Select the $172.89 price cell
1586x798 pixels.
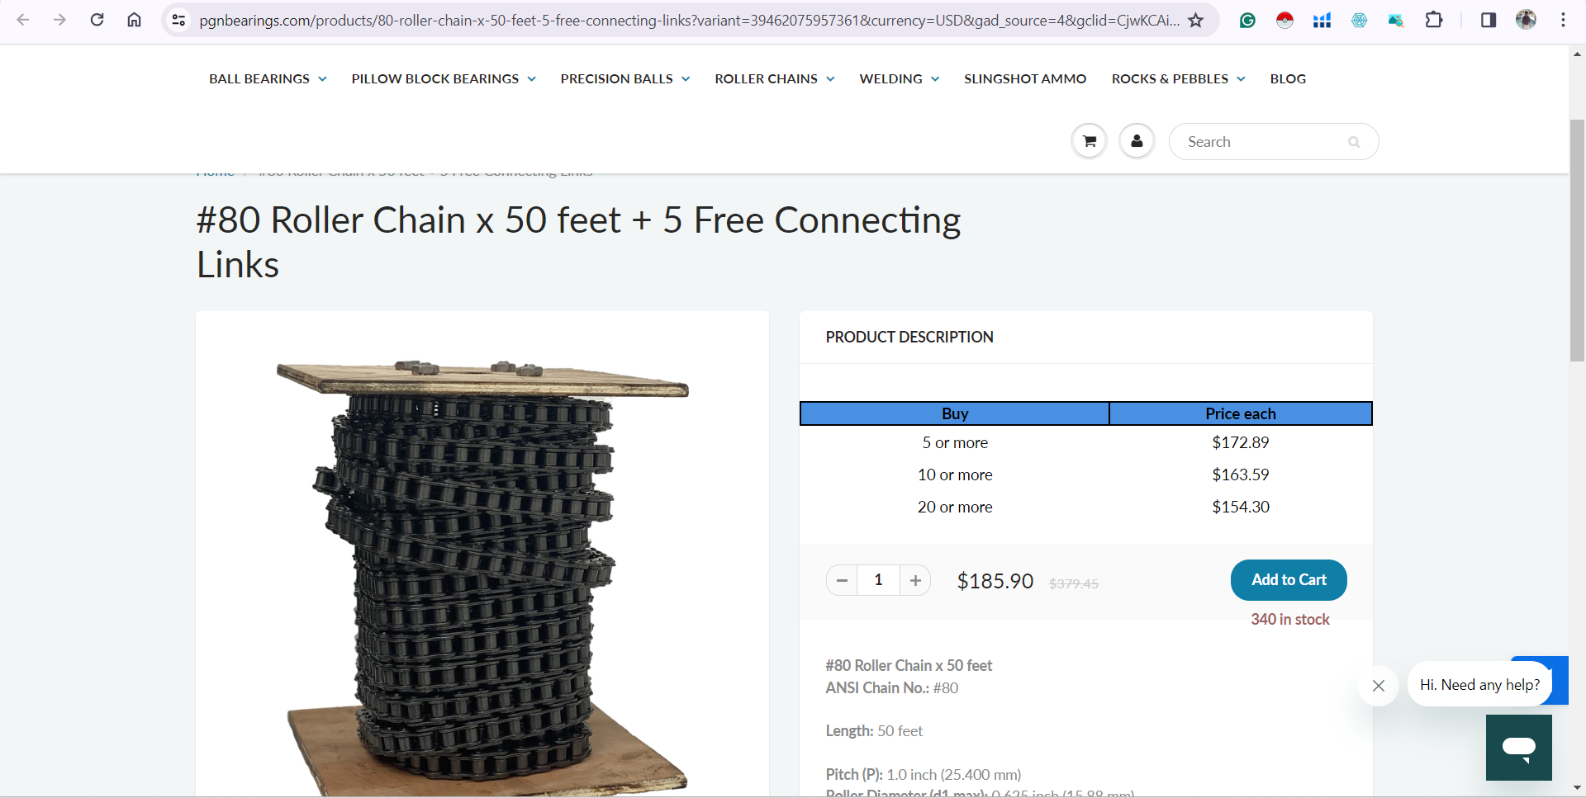1241,442
